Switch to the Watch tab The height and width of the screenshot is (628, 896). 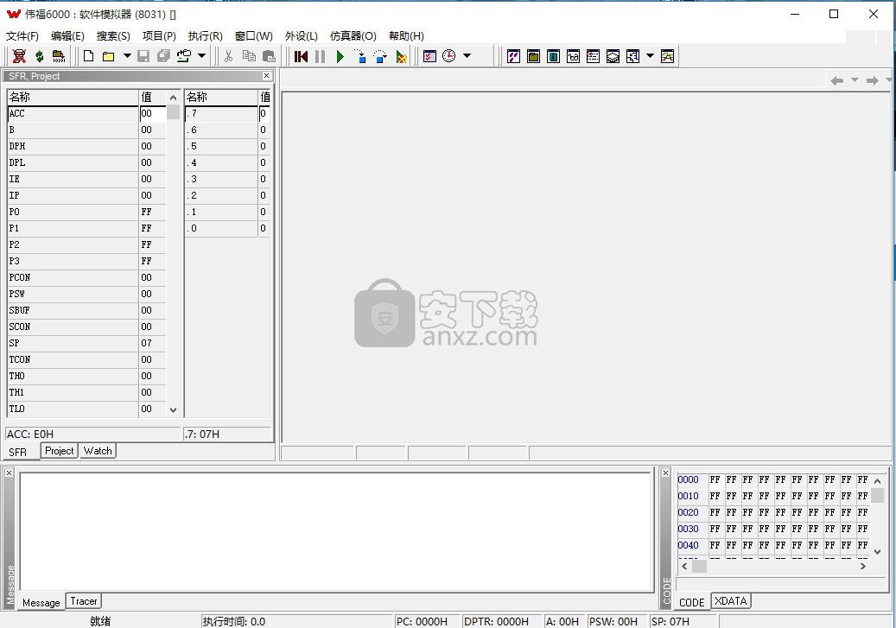click(x=98, y=451)
